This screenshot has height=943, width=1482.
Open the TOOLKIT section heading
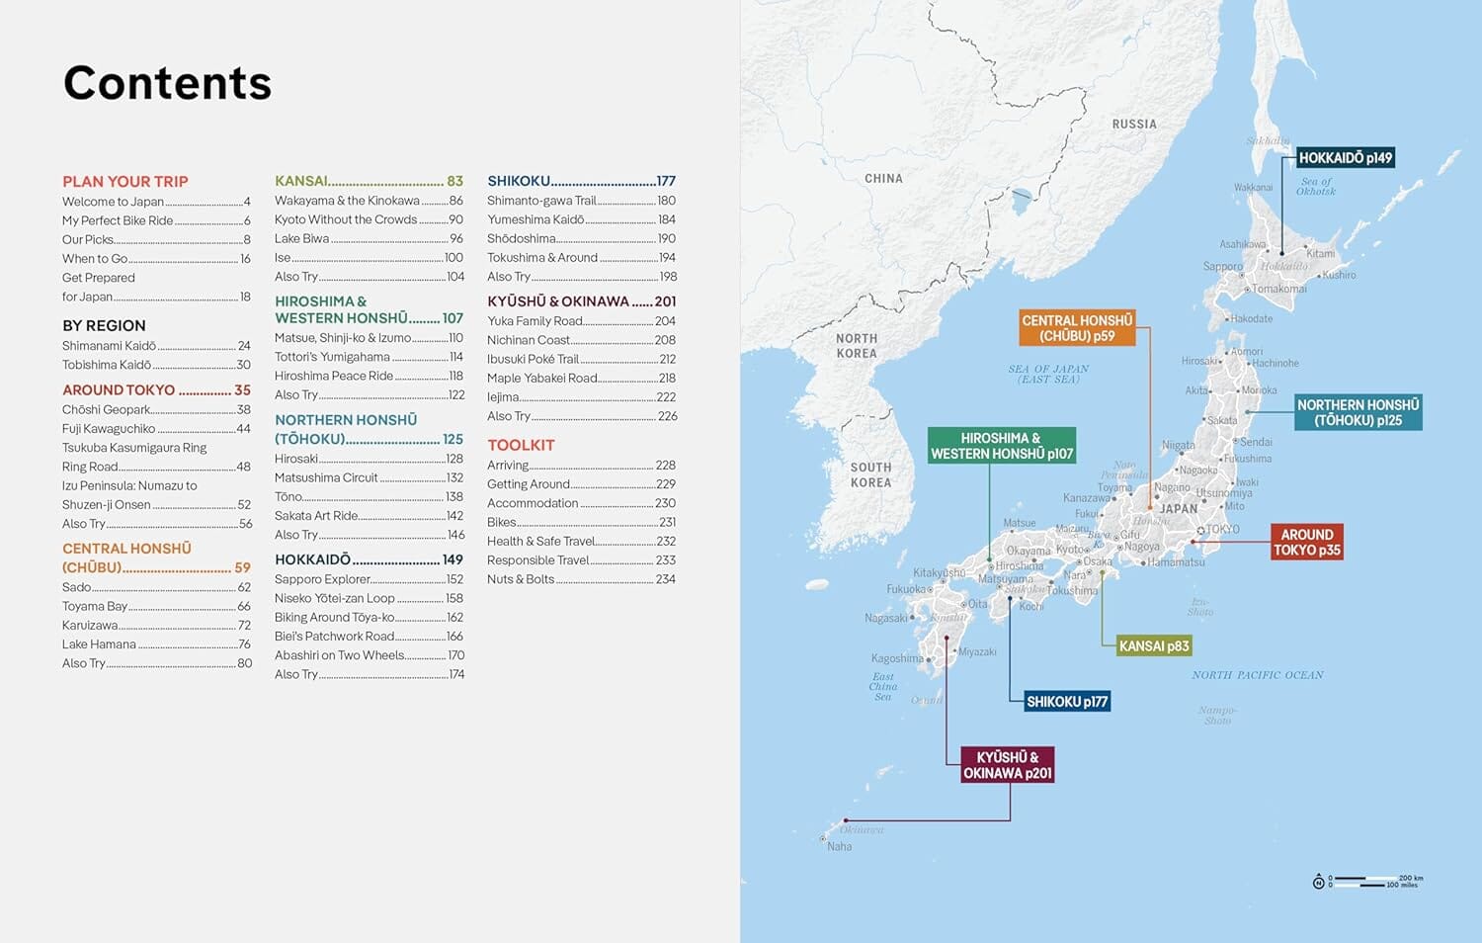point(523,445)
